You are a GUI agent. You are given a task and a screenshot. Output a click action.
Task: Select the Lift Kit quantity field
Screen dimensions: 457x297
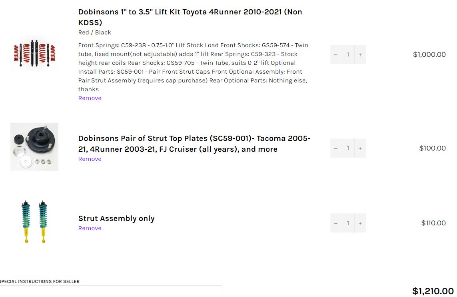348,54
